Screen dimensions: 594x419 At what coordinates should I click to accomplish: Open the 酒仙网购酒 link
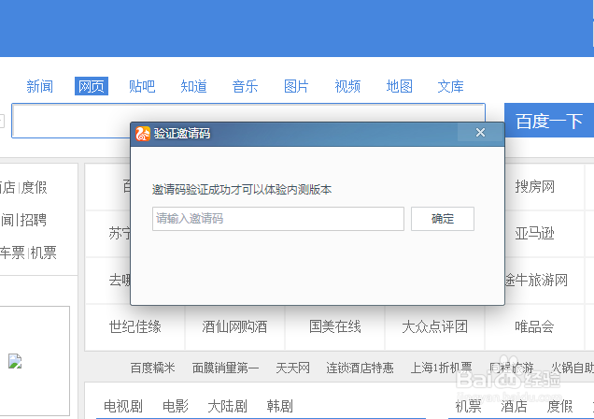click(234, 326)
